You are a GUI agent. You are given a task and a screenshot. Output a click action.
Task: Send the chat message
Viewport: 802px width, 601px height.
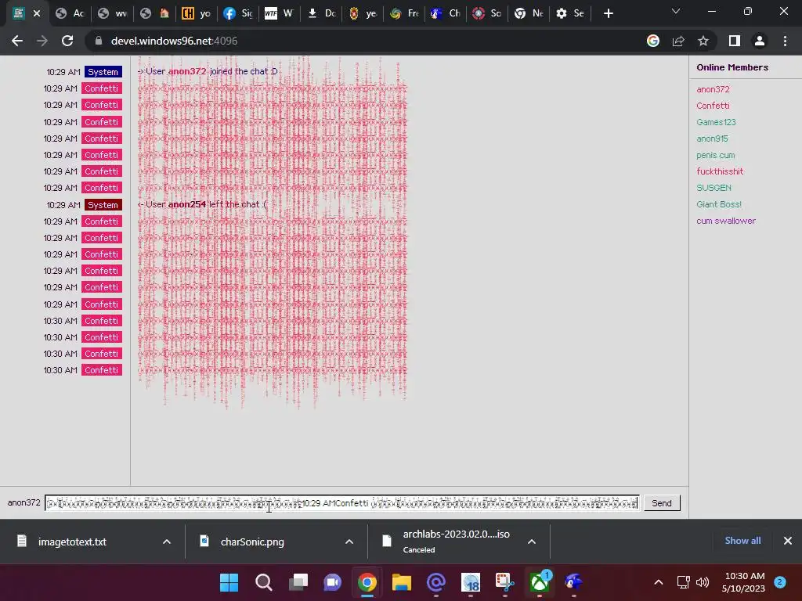[x=661, y=503]
